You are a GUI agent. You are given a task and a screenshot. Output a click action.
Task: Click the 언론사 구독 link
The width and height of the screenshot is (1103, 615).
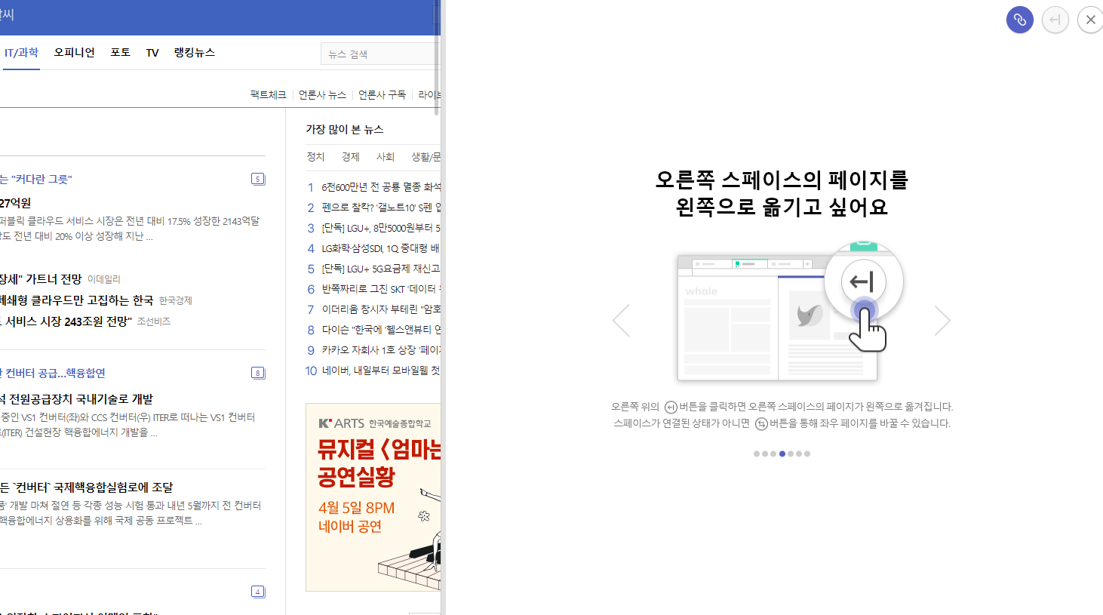click(382, 94)
